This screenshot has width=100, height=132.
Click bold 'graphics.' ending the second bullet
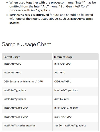point(15,23)
